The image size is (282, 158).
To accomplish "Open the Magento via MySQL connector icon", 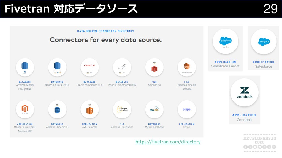I will [x=25, y=109].
